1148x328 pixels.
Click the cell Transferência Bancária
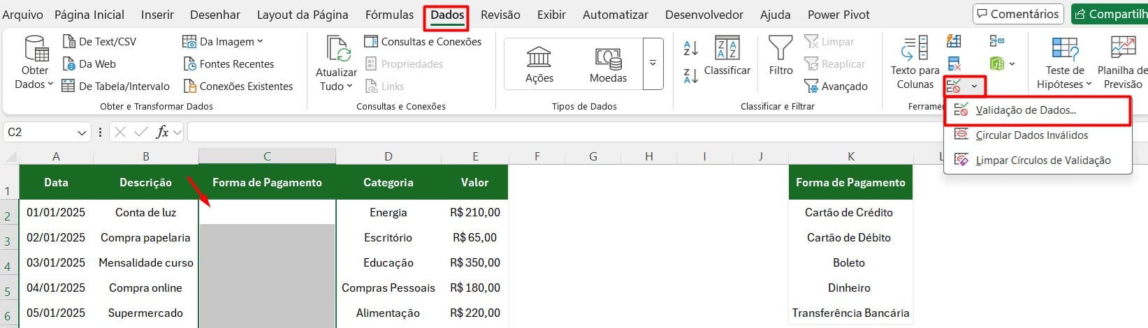[x=850, y=313]
